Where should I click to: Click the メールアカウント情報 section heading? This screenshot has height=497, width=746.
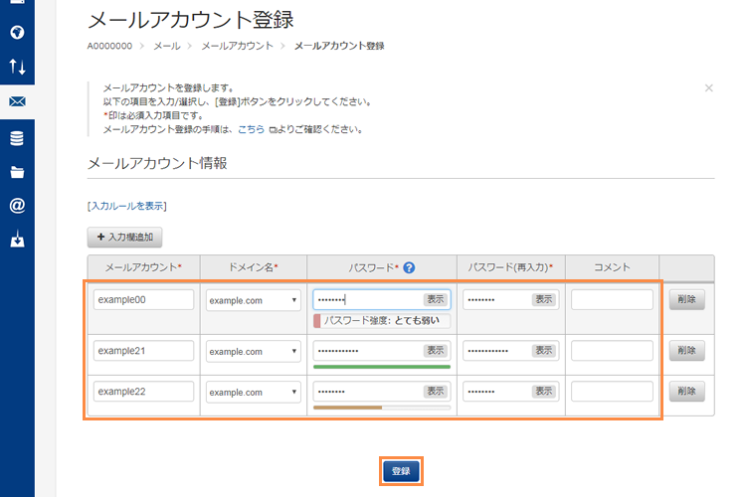pyautogui.click(x=157, y=163)
